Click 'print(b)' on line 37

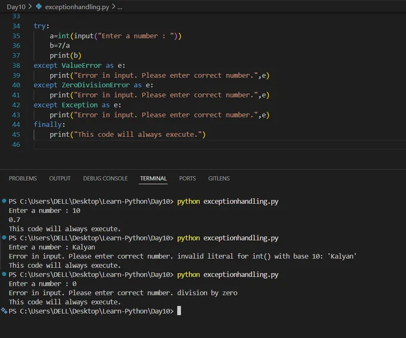66,56
